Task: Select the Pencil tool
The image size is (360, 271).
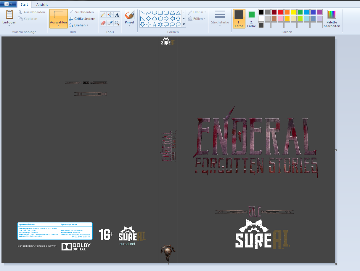Action: tap(103, 15)
